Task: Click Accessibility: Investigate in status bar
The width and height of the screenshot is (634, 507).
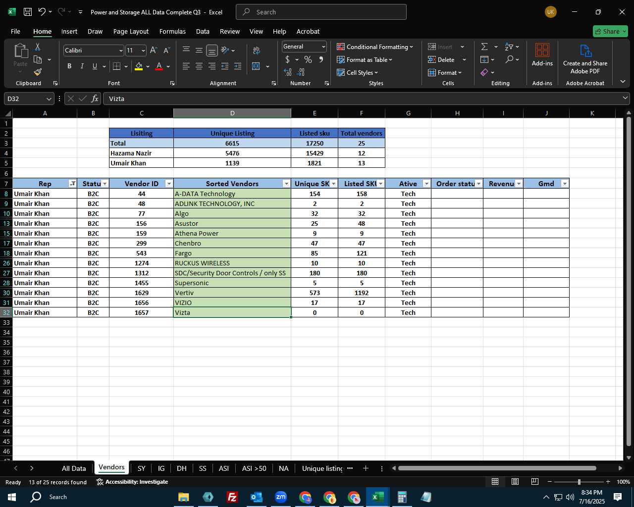Action: click(x=132, y=482)
